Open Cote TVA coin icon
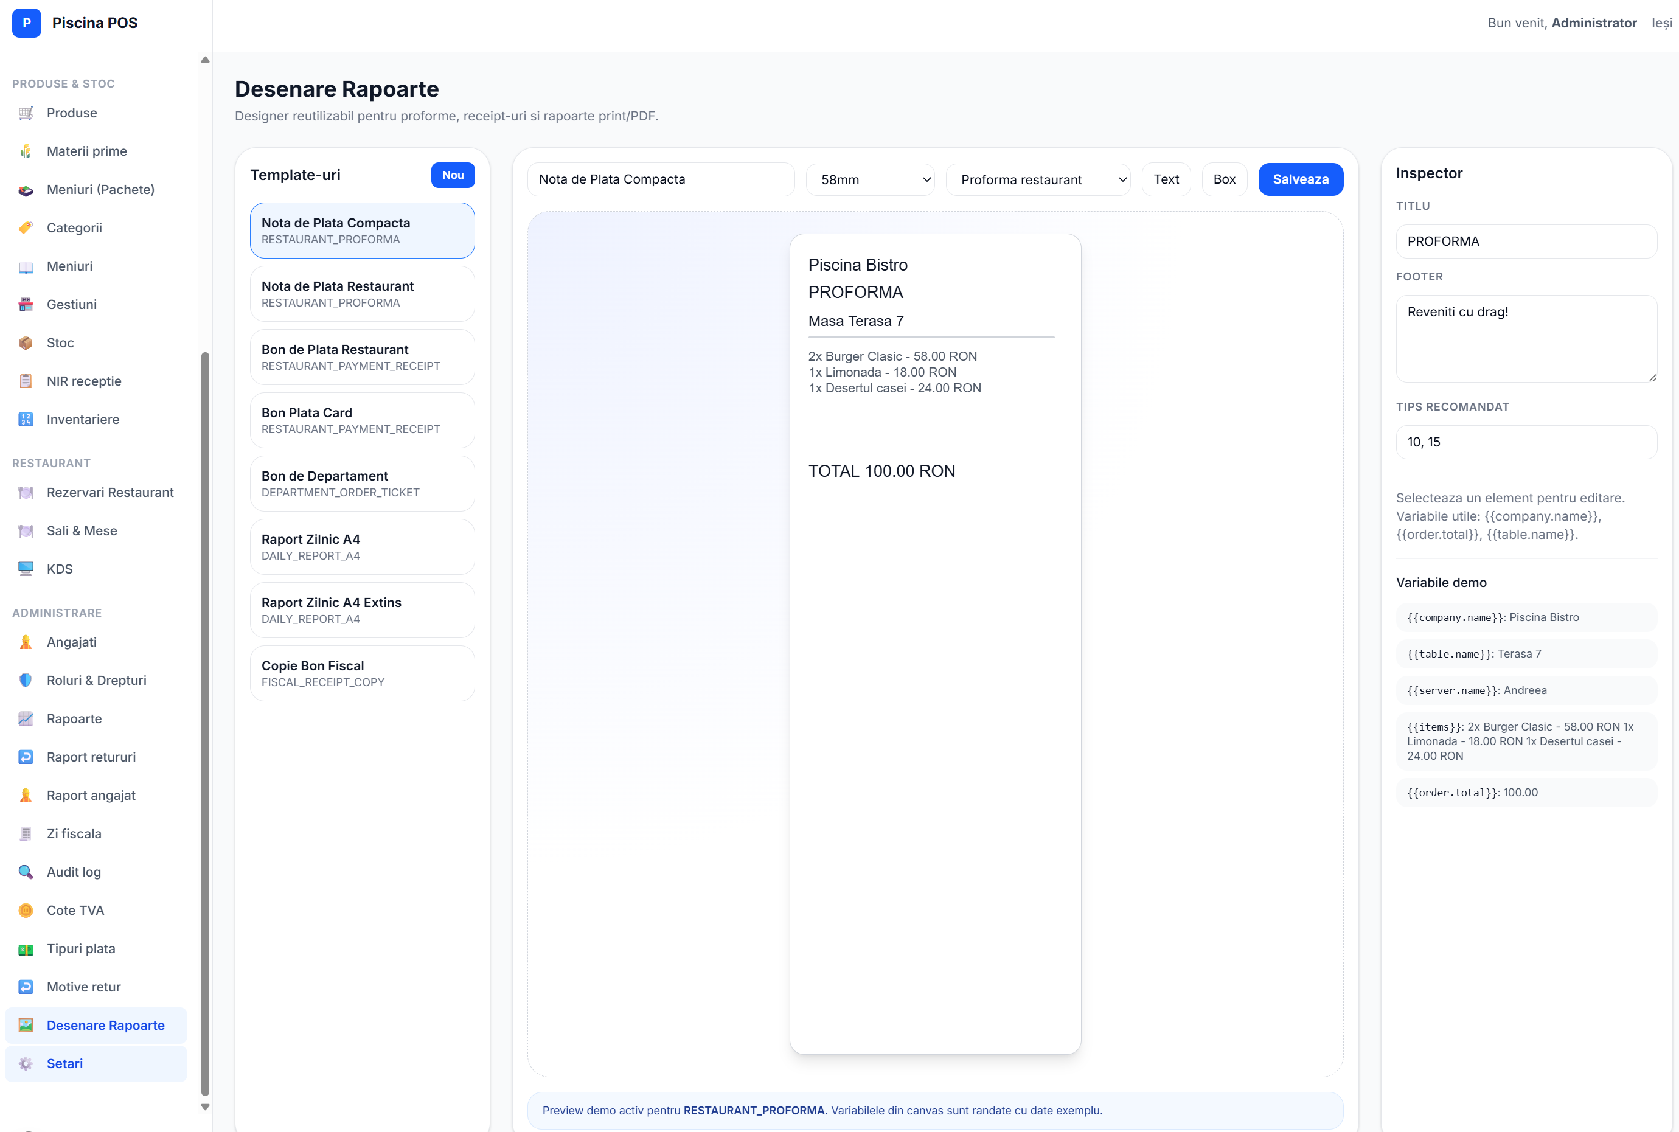This screenshot has height=1132, width=1679. [x=26, y=911]
